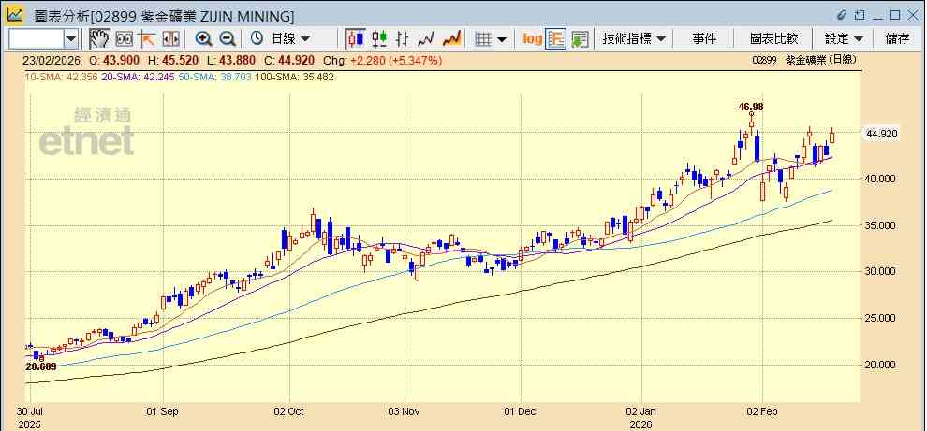Select the hand pan tool
Image resolution: width=927 pixels, height=431 pixels.
99,39
